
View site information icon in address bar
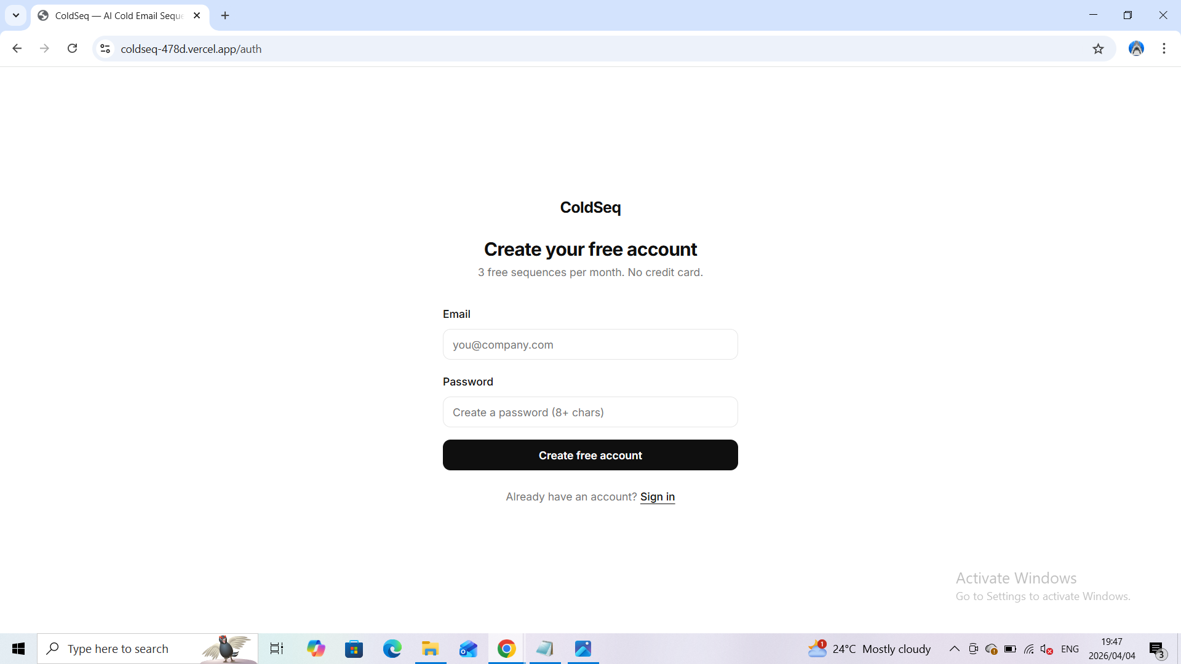105,49
